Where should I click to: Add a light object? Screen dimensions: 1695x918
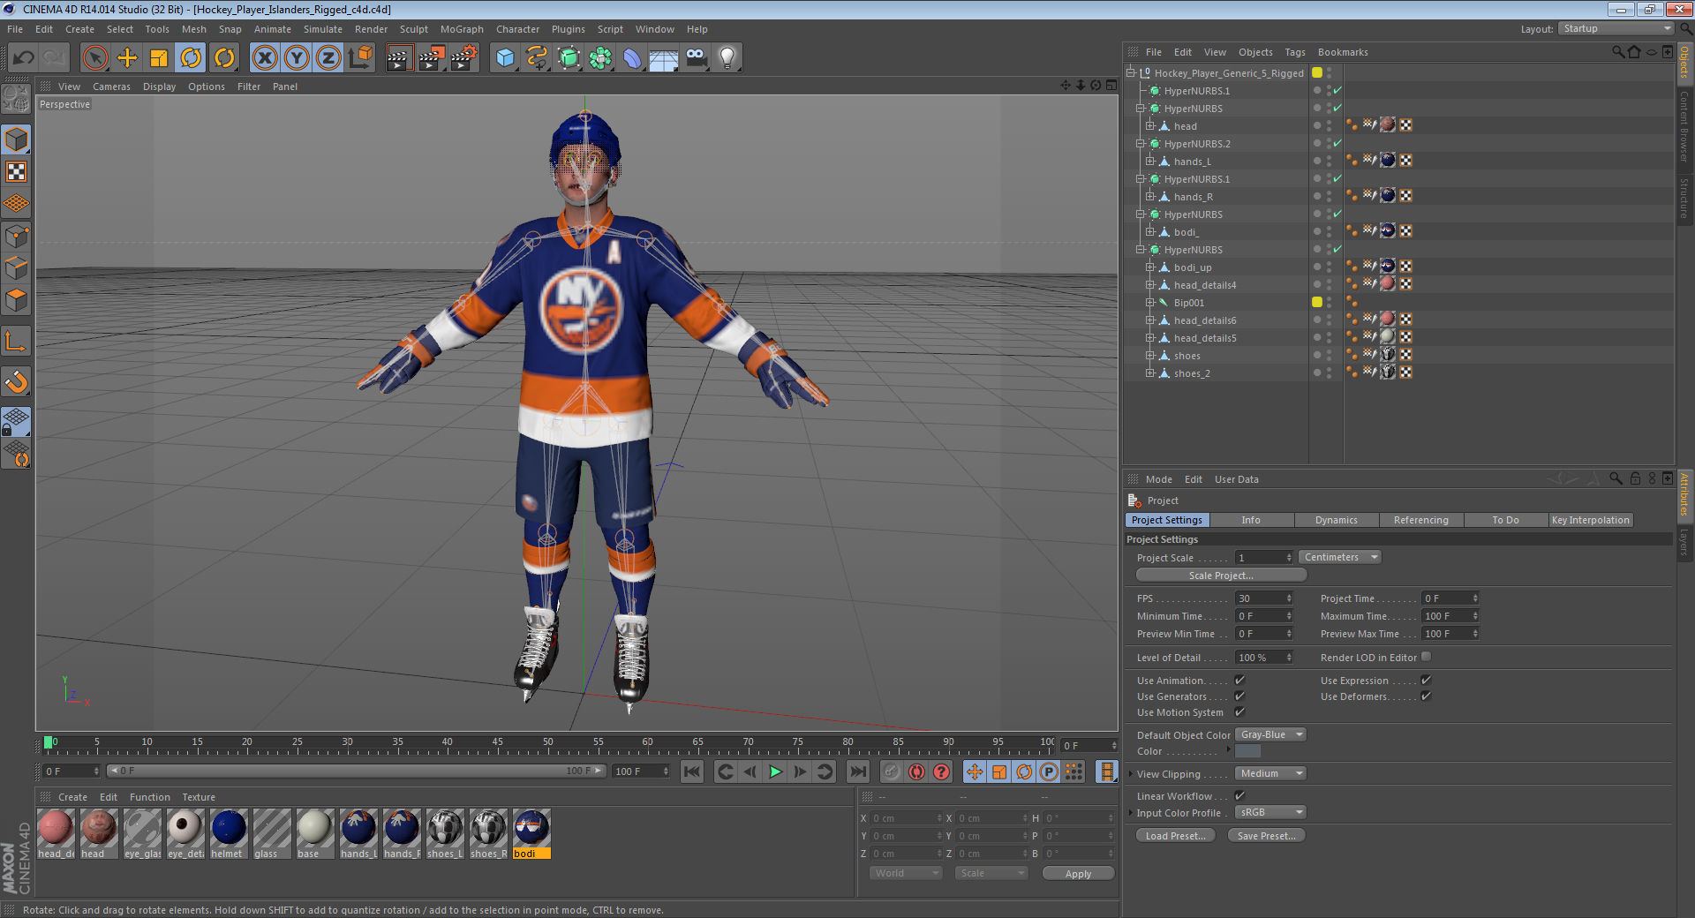(727, 58)
